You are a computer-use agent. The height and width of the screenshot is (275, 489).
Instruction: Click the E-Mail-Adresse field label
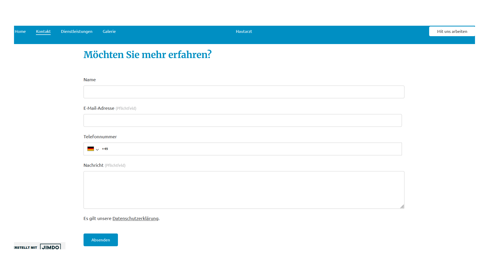(99, 108)
